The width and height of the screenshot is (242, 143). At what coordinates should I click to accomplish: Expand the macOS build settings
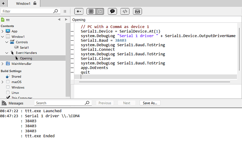(x=2, y=82)
